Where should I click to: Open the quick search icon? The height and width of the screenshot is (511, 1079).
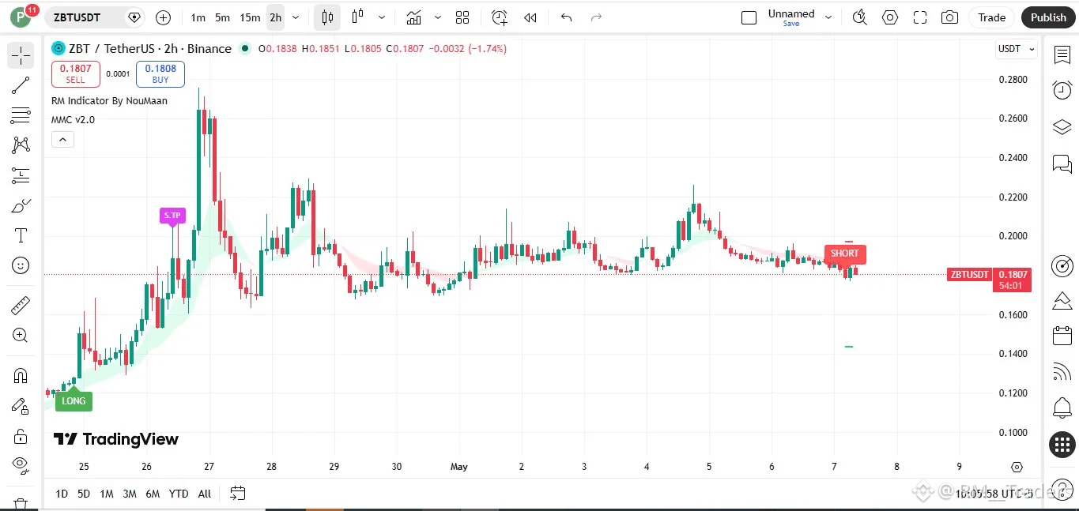860,17
